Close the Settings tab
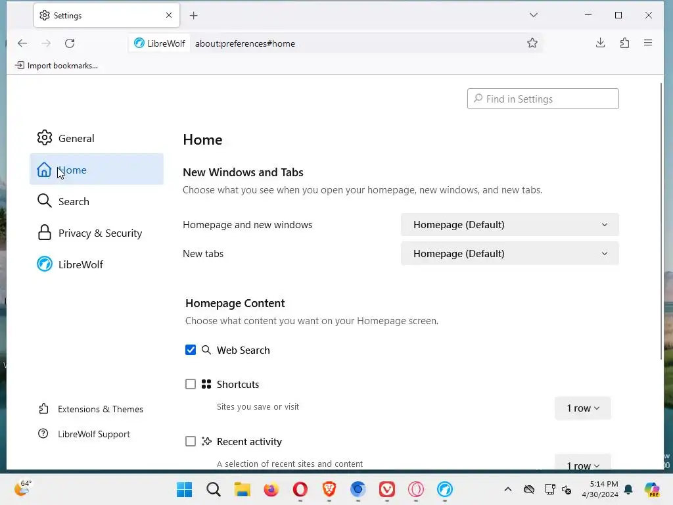This screenshot has height=505, width=673. [169, 15]
